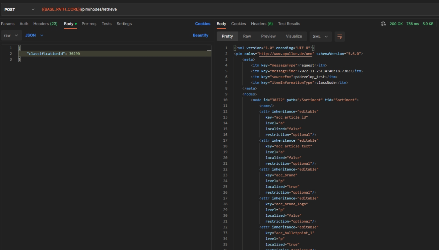Select the Raw response view

click(x=247, y=36)
